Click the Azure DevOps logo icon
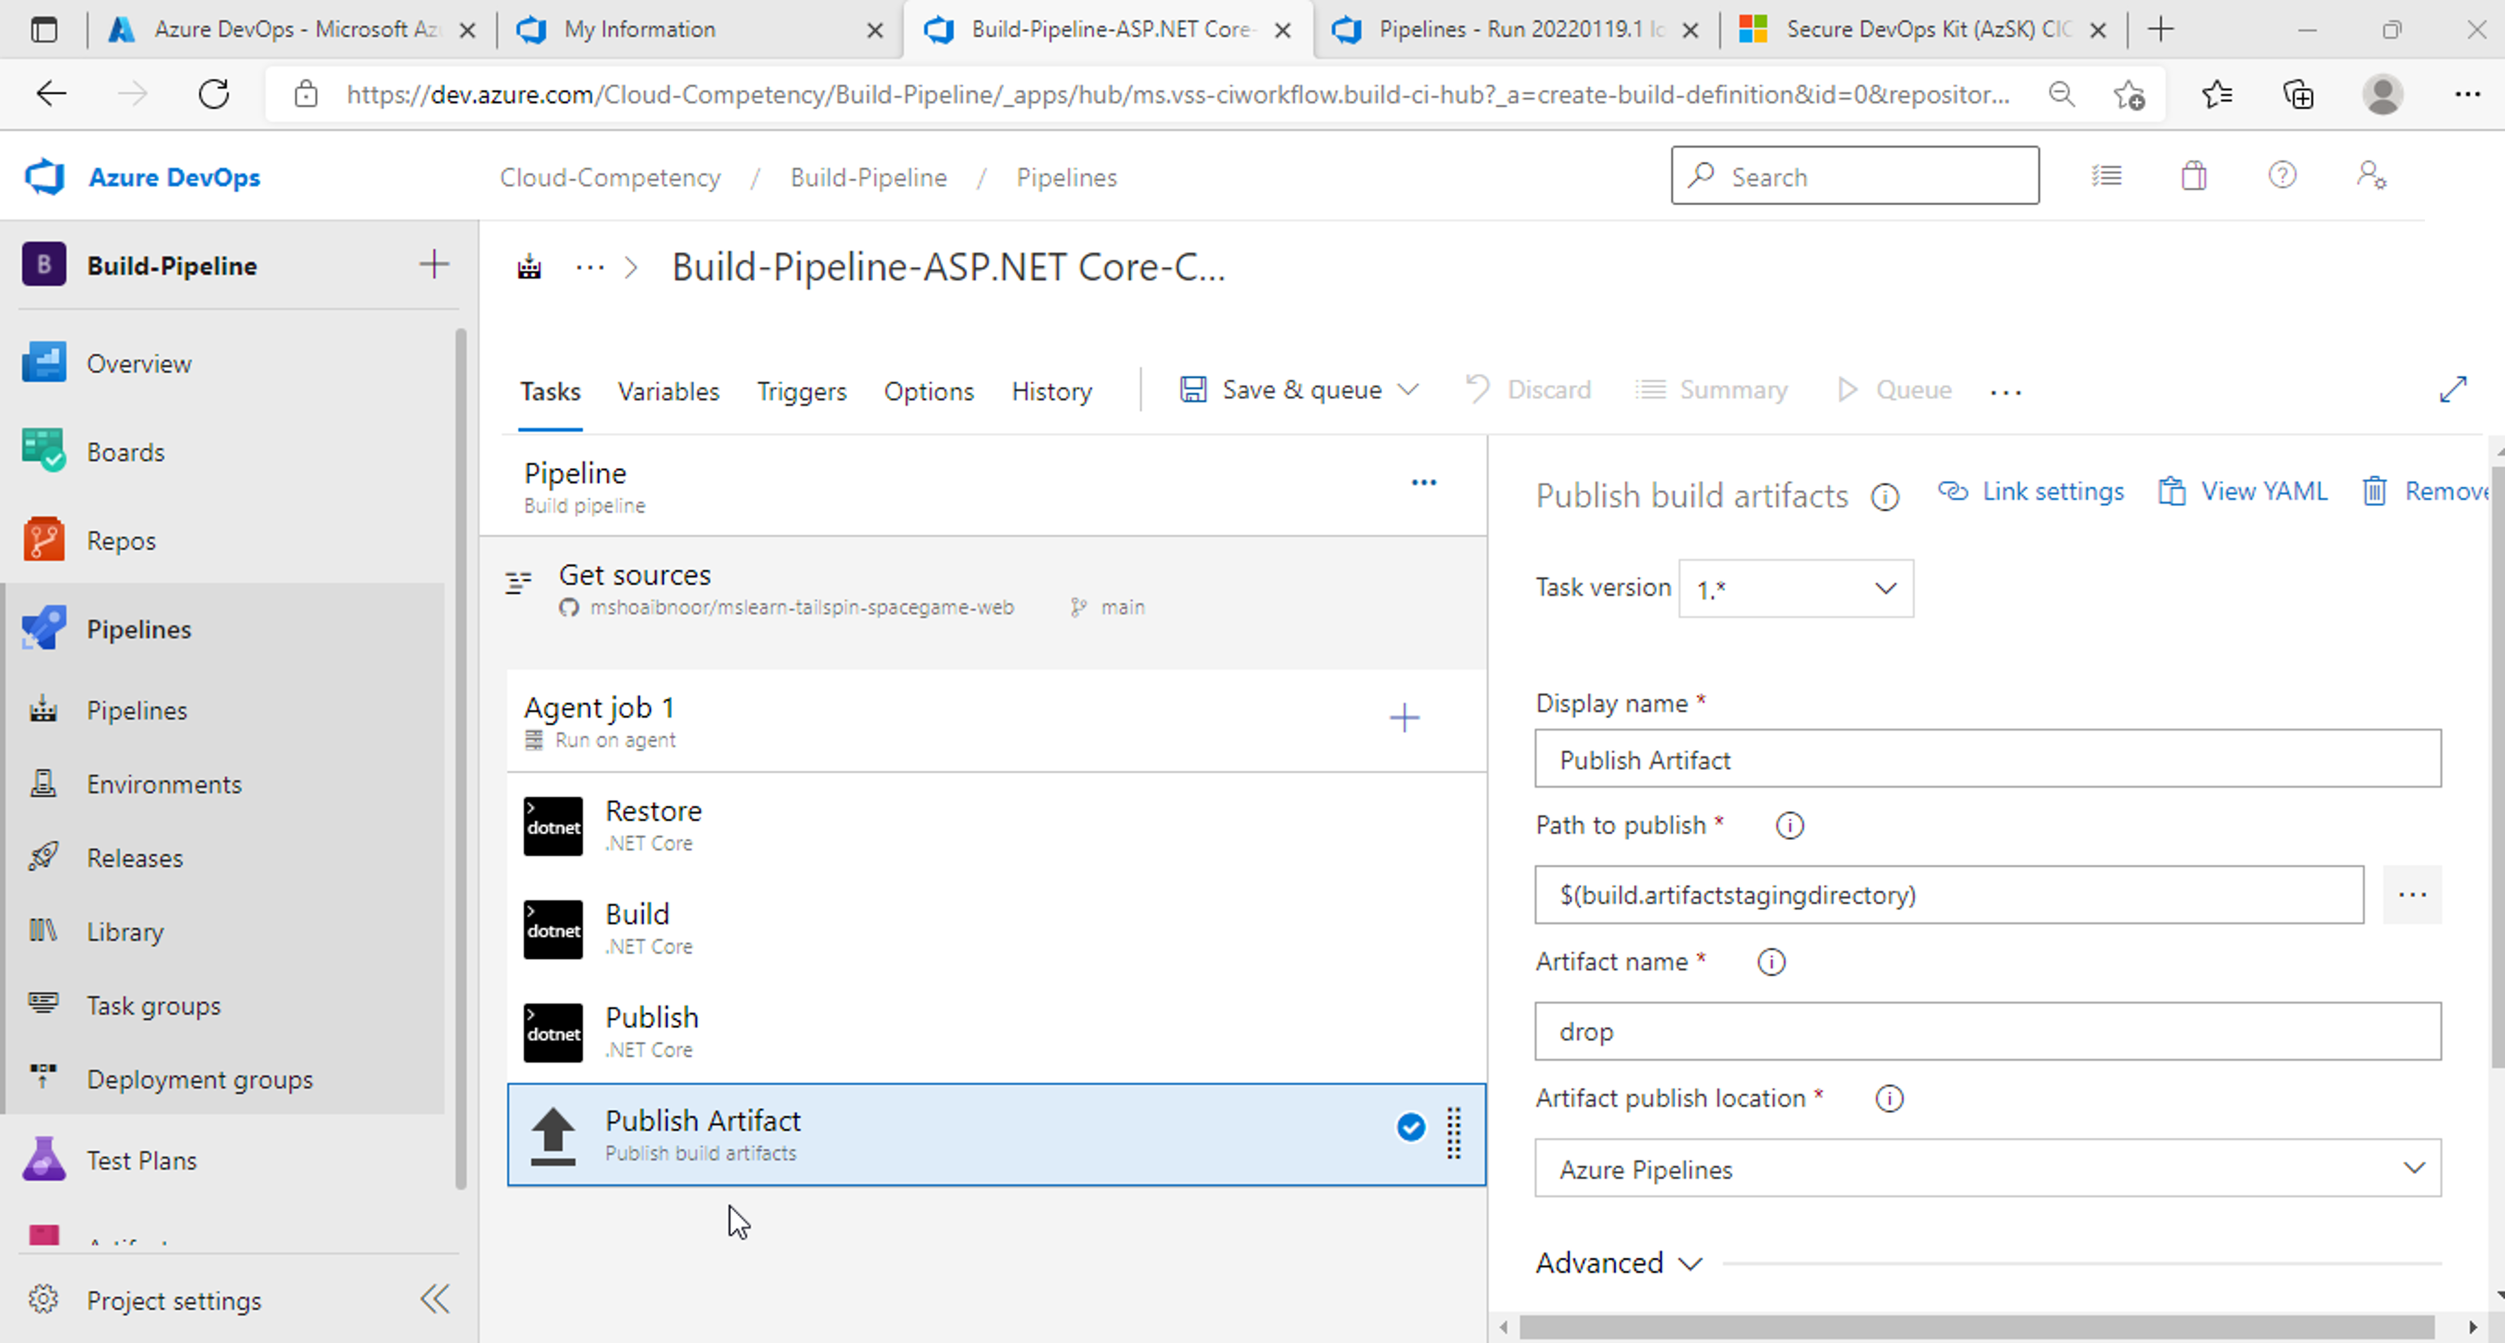Viewport: 2505px width, 1343px height. coord(45,177)
